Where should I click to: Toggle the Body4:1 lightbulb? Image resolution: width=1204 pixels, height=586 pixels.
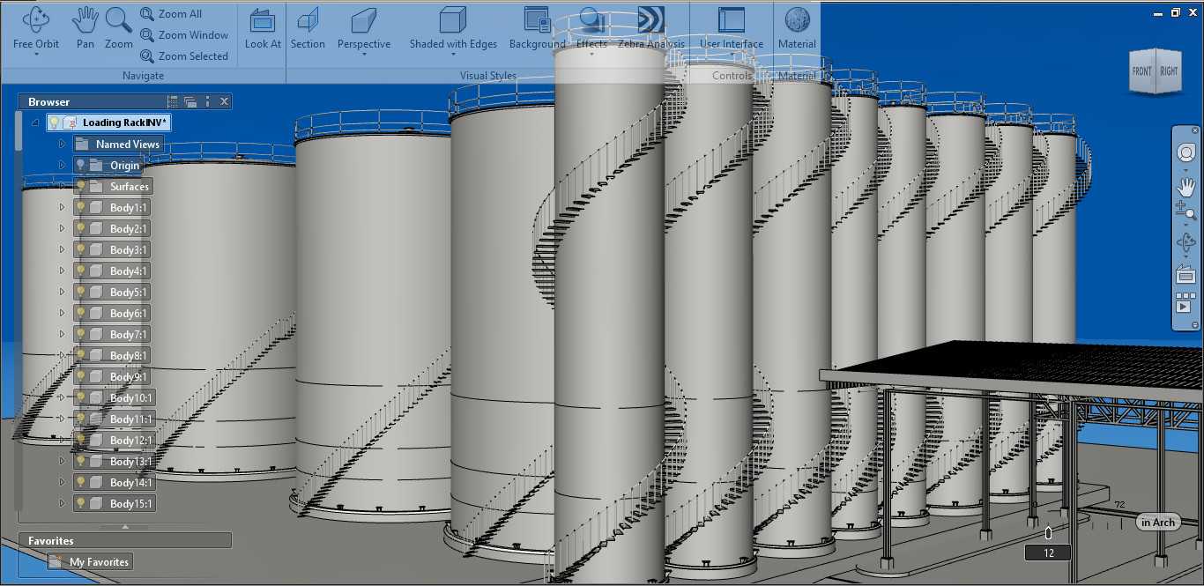[80, 271]
